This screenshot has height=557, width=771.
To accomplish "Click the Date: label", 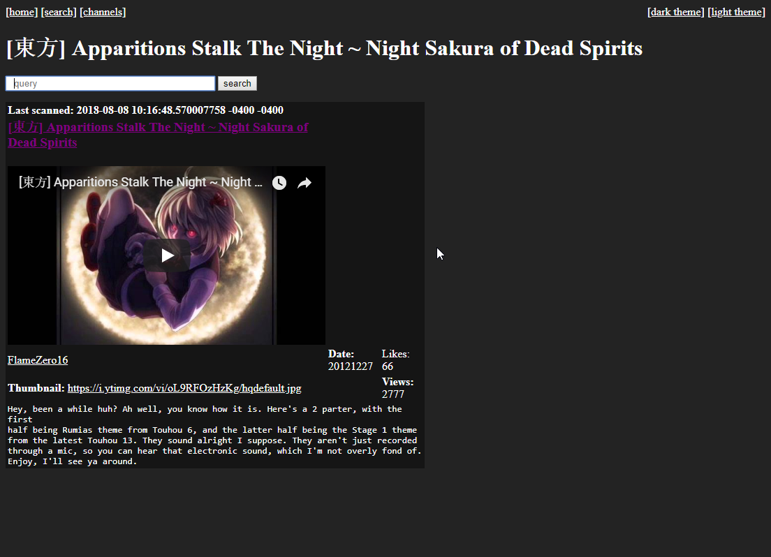I will [341, 354].
